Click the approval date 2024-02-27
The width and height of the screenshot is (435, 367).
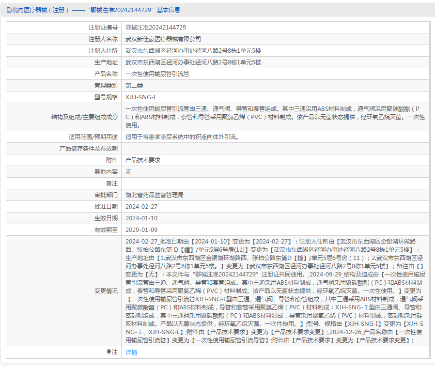pos(141,207)
